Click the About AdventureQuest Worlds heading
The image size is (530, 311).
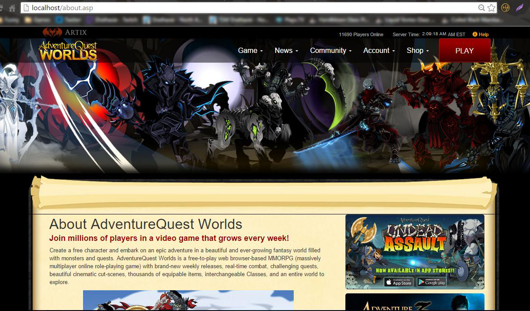tap(146, 224)
